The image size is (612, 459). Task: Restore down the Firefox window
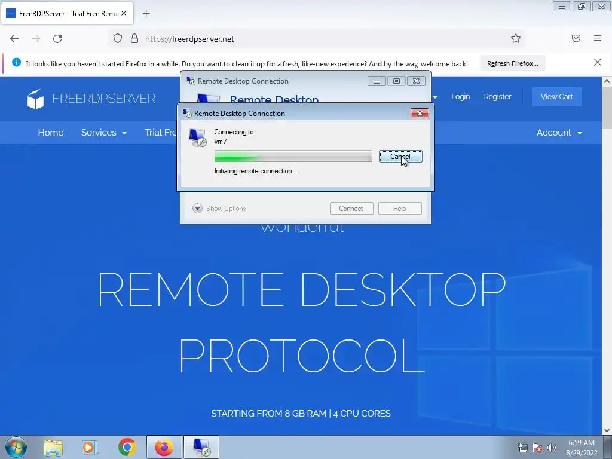[582, 7]
